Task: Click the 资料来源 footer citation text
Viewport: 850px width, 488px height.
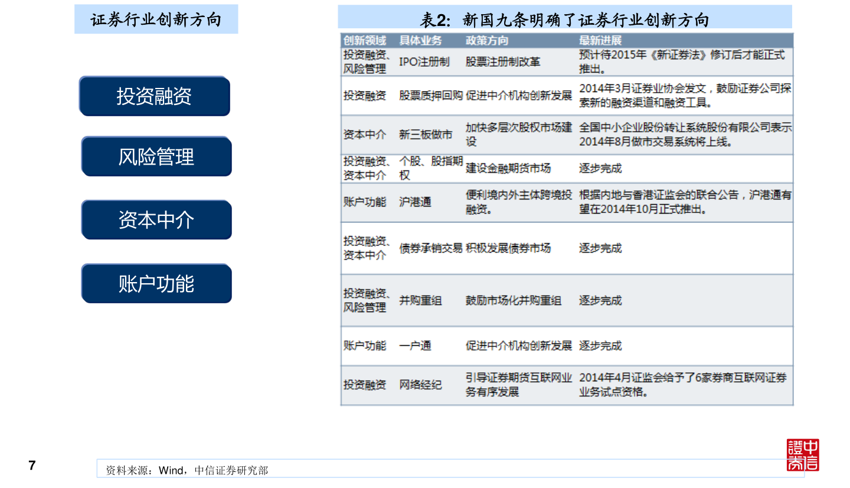Action: coord(186,471)
